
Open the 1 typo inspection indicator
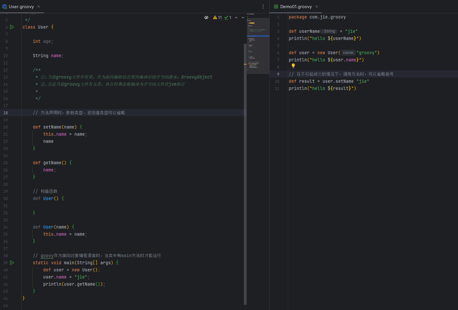click(228, 18)
